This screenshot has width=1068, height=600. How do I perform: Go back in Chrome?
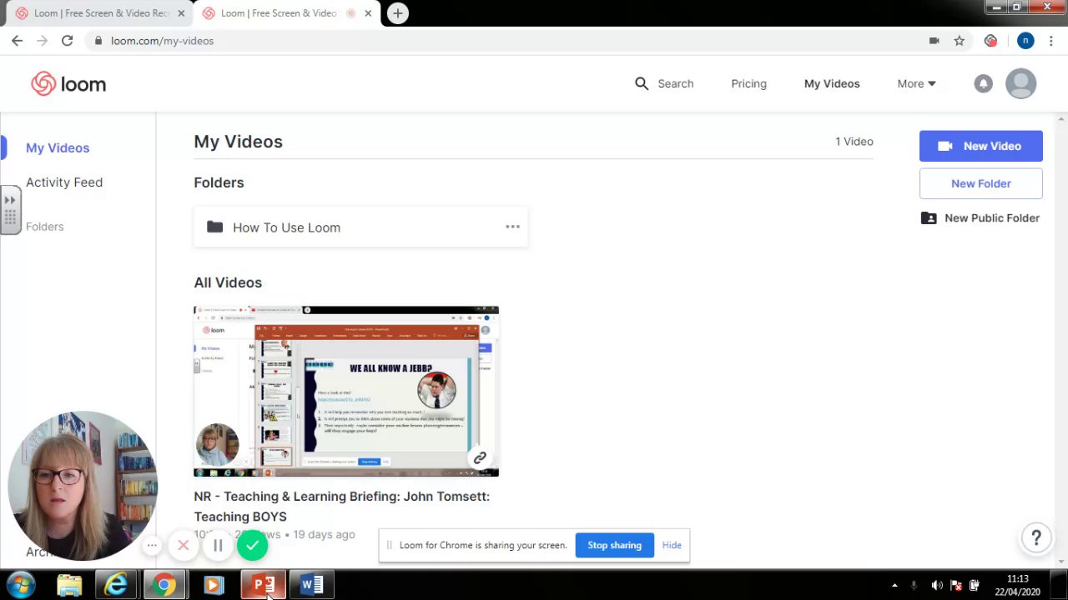click(x=17, y=40)
